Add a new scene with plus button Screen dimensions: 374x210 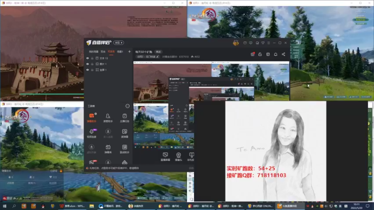coord(129,51)
